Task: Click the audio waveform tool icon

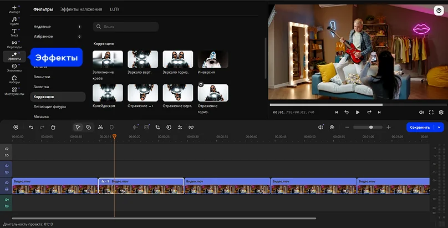Action: tap(135, 128)
